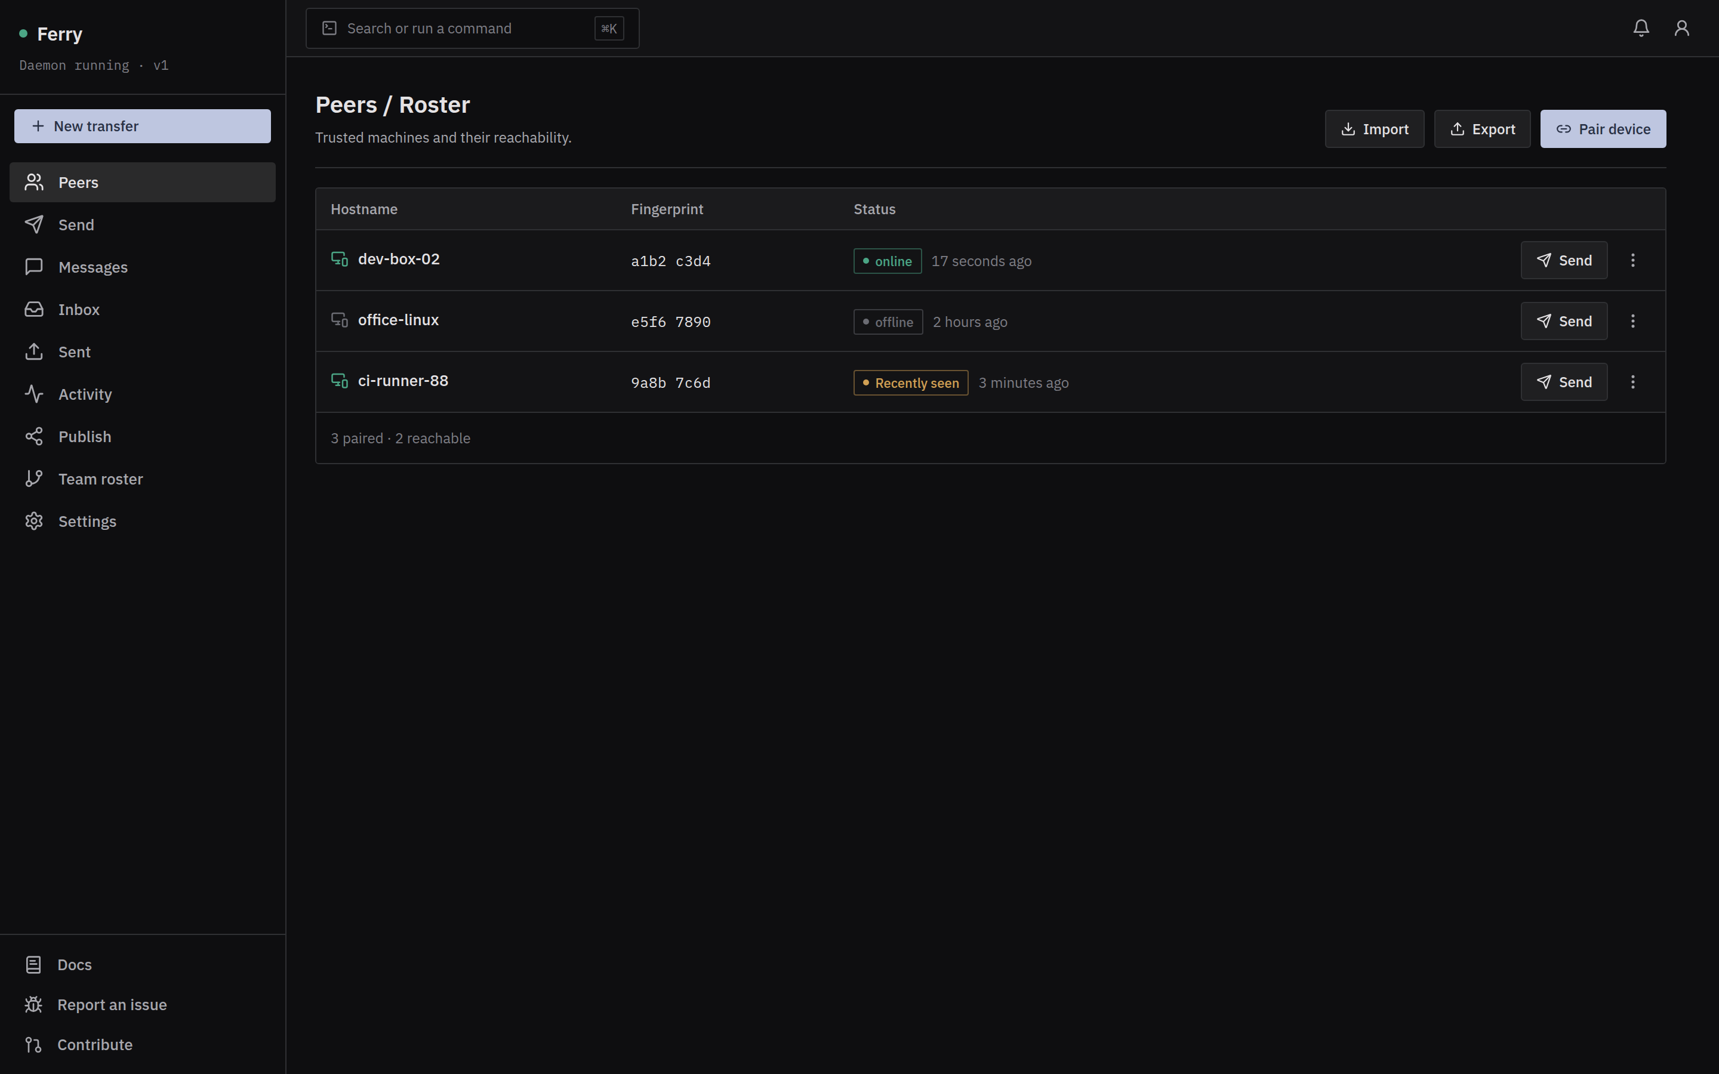Screen dimensions: 1719x1074
Task: Click the online status badge
Action: click(887, 261)
